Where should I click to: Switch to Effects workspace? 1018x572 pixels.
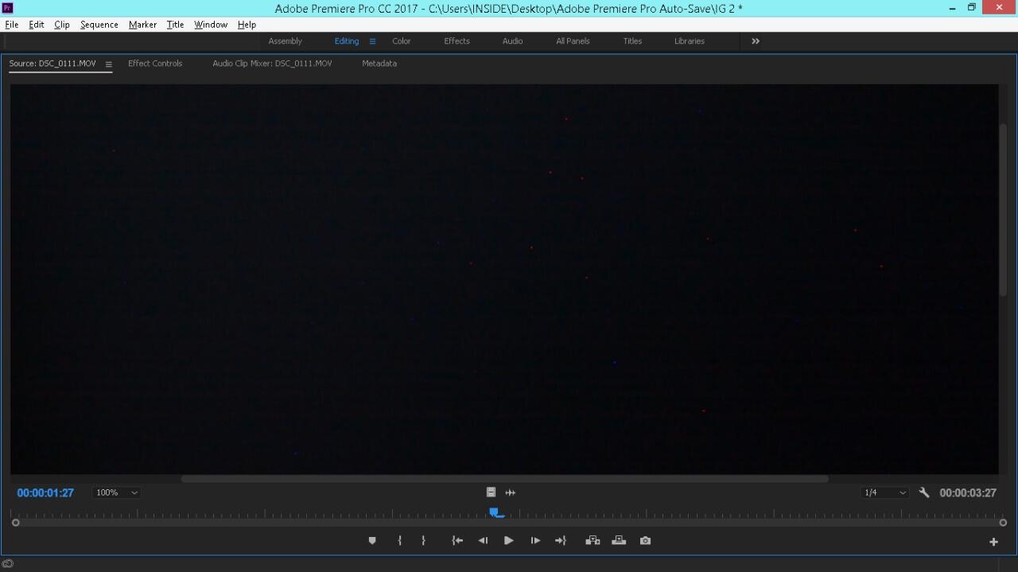457,41
